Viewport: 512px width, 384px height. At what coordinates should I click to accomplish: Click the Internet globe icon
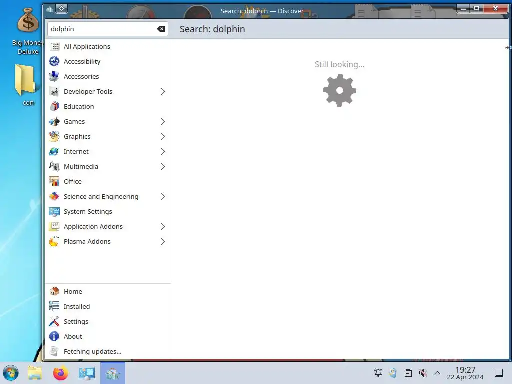coord(54,152)
